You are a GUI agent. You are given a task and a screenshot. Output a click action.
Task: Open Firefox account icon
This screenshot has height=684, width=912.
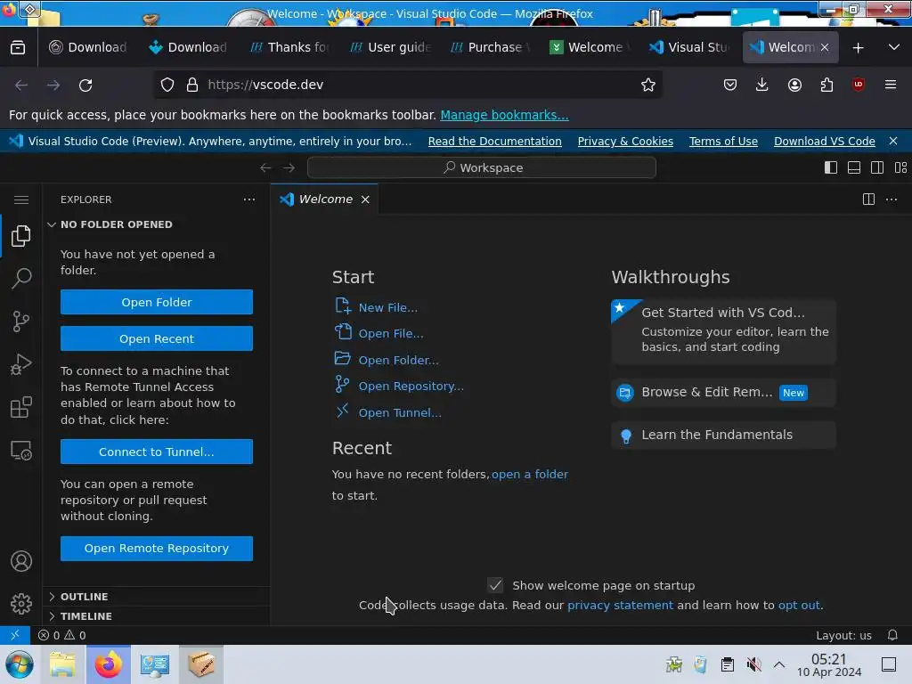click(x=794, y=85)
